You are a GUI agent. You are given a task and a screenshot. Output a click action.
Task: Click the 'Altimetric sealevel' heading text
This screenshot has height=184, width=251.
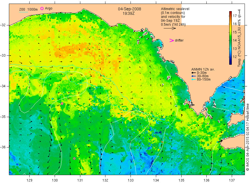(175, 9)
